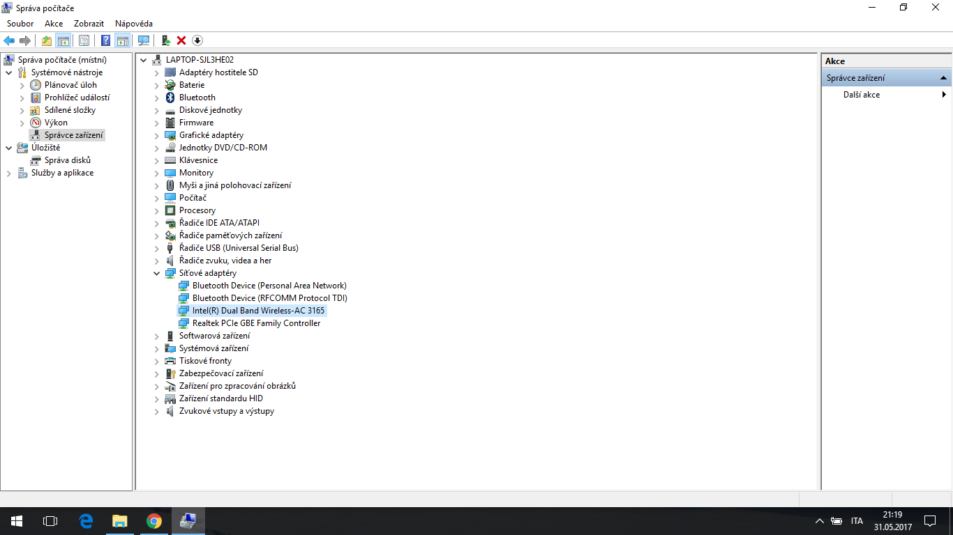Screen dimensions: 953x535
Task: Toggle the Action pane toolbar icon
Action: pos(123,40)
